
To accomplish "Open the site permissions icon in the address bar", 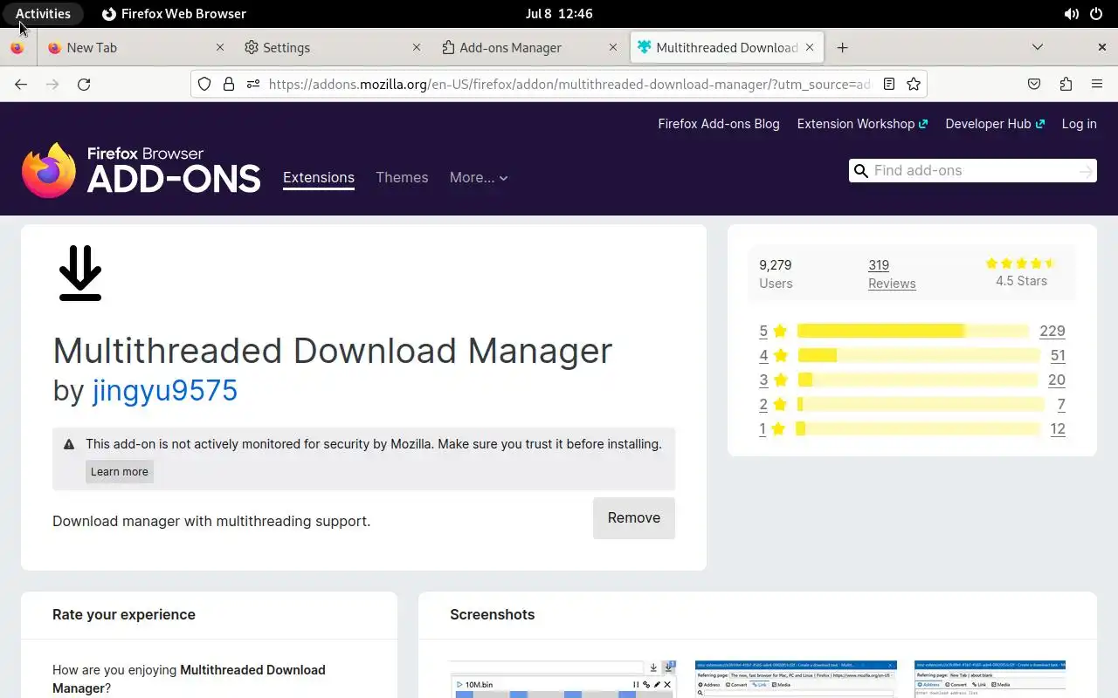I will tap(253, 85).
